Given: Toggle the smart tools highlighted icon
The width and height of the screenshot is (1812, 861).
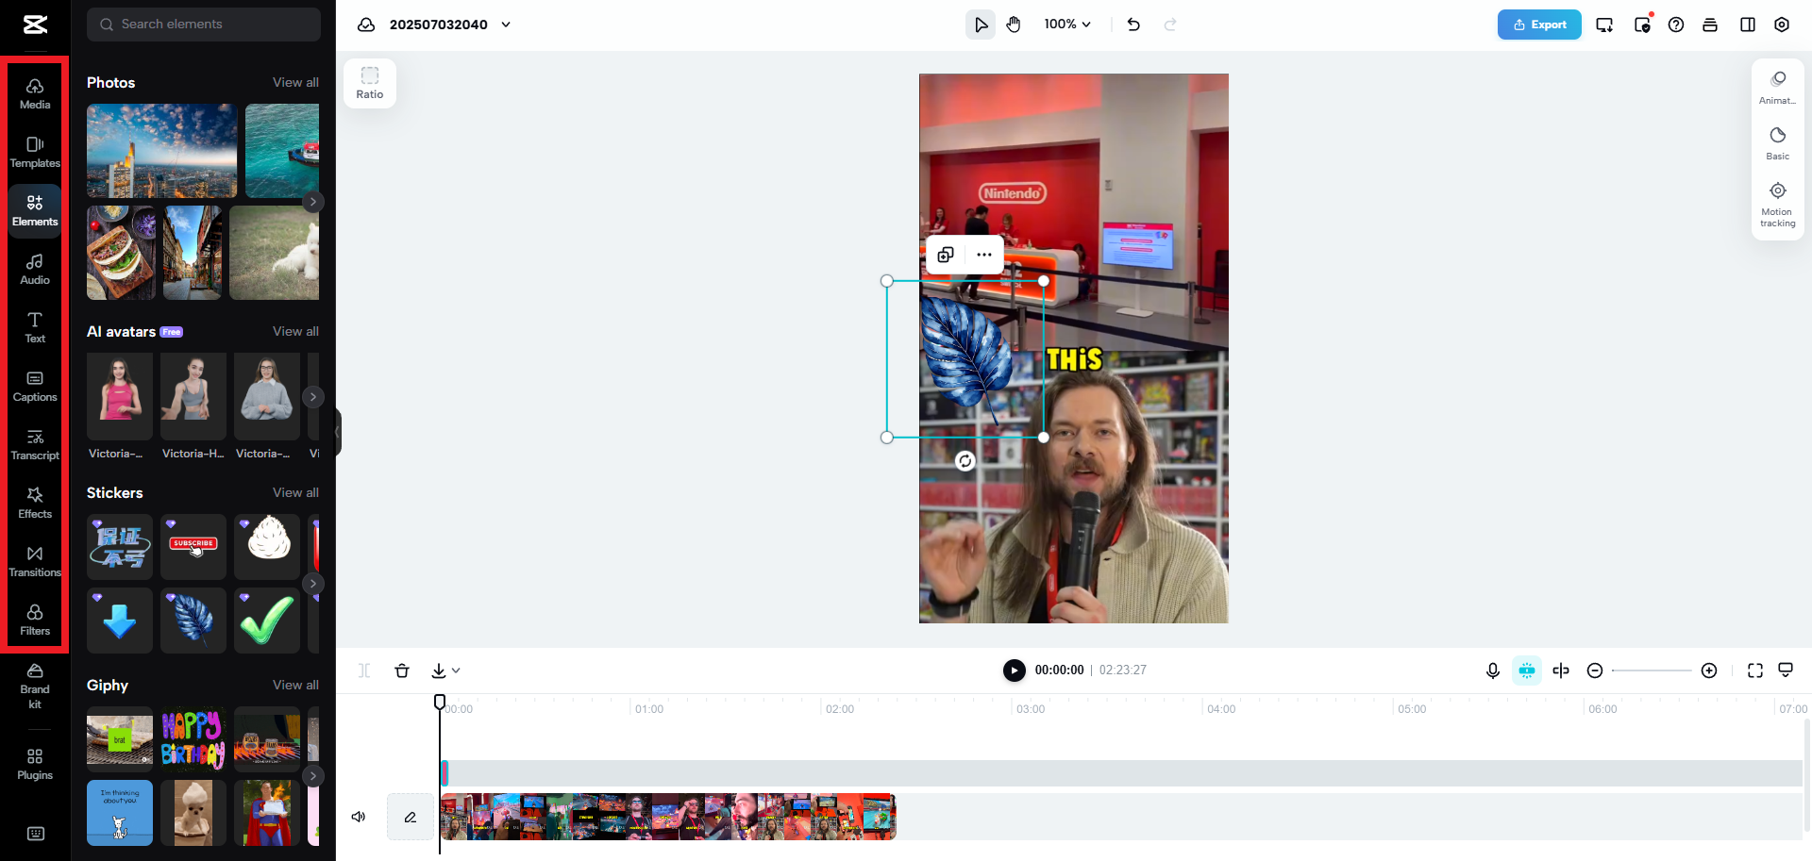Looking at the screenshot, I should coord(1526,671).
